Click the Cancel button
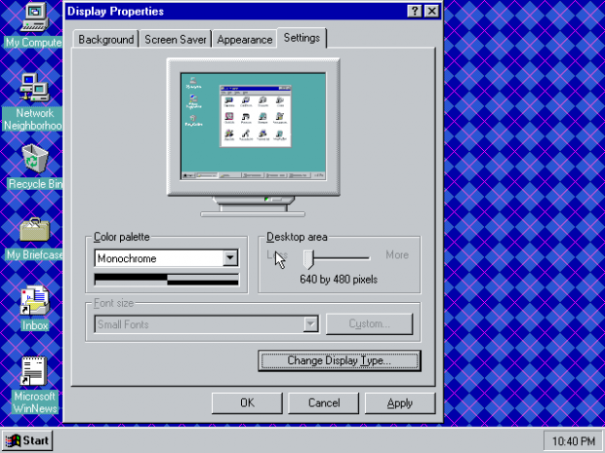605x453 pixels. [x=324, y=403]
